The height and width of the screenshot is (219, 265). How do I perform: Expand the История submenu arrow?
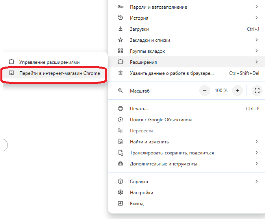(x=257, y=18)
